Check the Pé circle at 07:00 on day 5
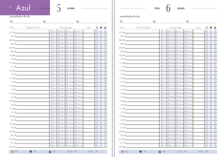The image size is (224, 159). [52, 31]
